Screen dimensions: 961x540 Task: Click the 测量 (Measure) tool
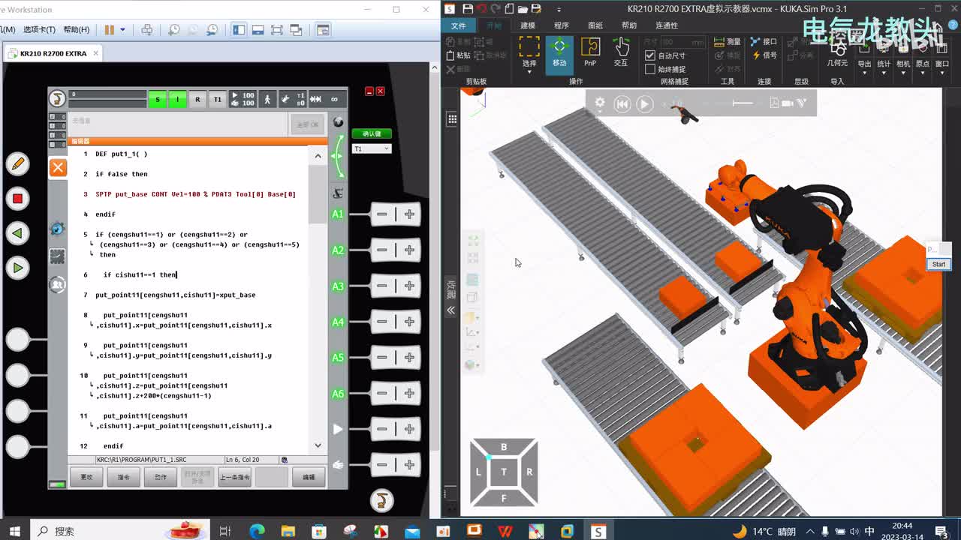[728, 41]
